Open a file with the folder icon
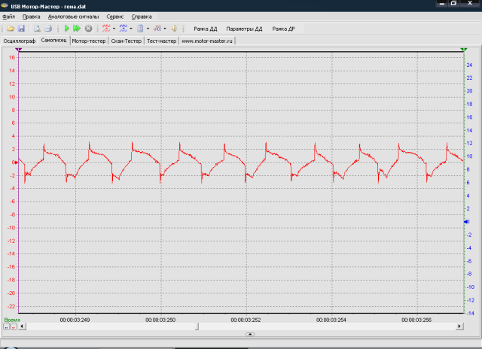Viewport: 482px width, 349px height. point(11,29)
